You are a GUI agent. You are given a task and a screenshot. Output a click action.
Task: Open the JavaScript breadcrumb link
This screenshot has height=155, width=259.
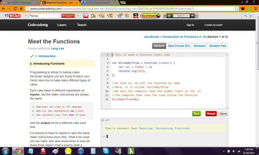click(x=151, y=37)
